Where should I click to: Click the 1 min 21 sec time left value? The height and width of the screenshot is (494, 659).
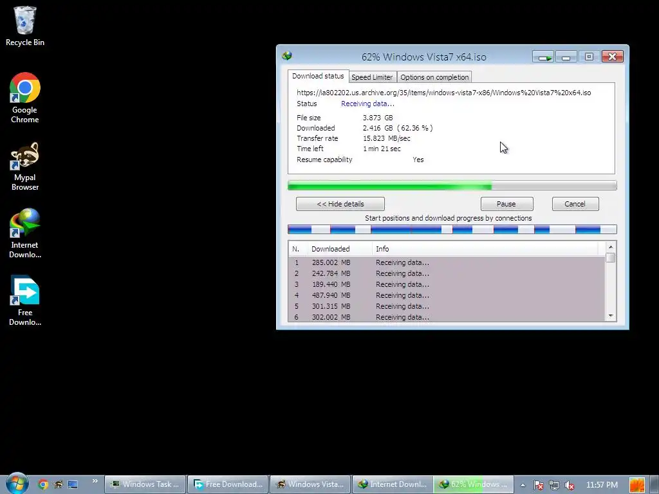(x=382, y=149)
